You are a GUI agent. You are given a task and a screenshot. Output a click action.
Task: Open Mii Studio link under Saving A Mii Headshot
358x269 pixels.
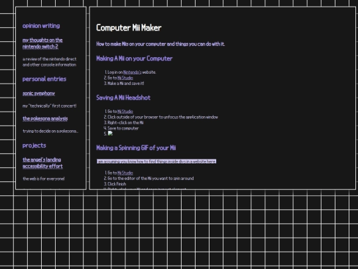[125, 112]
